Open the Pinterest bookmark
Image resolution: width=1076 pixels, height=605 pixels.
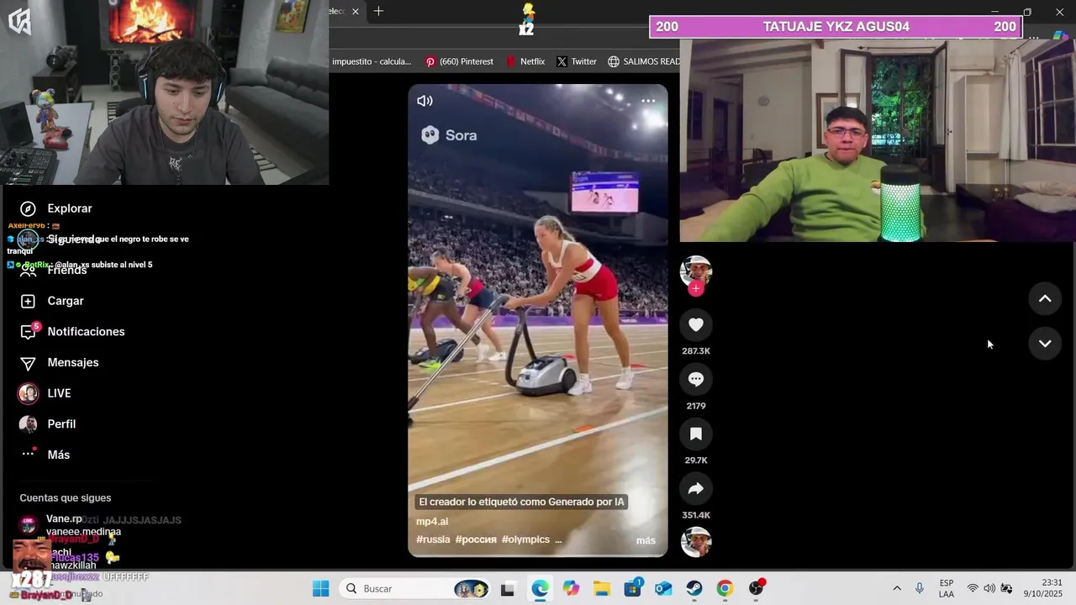[459, 61]
